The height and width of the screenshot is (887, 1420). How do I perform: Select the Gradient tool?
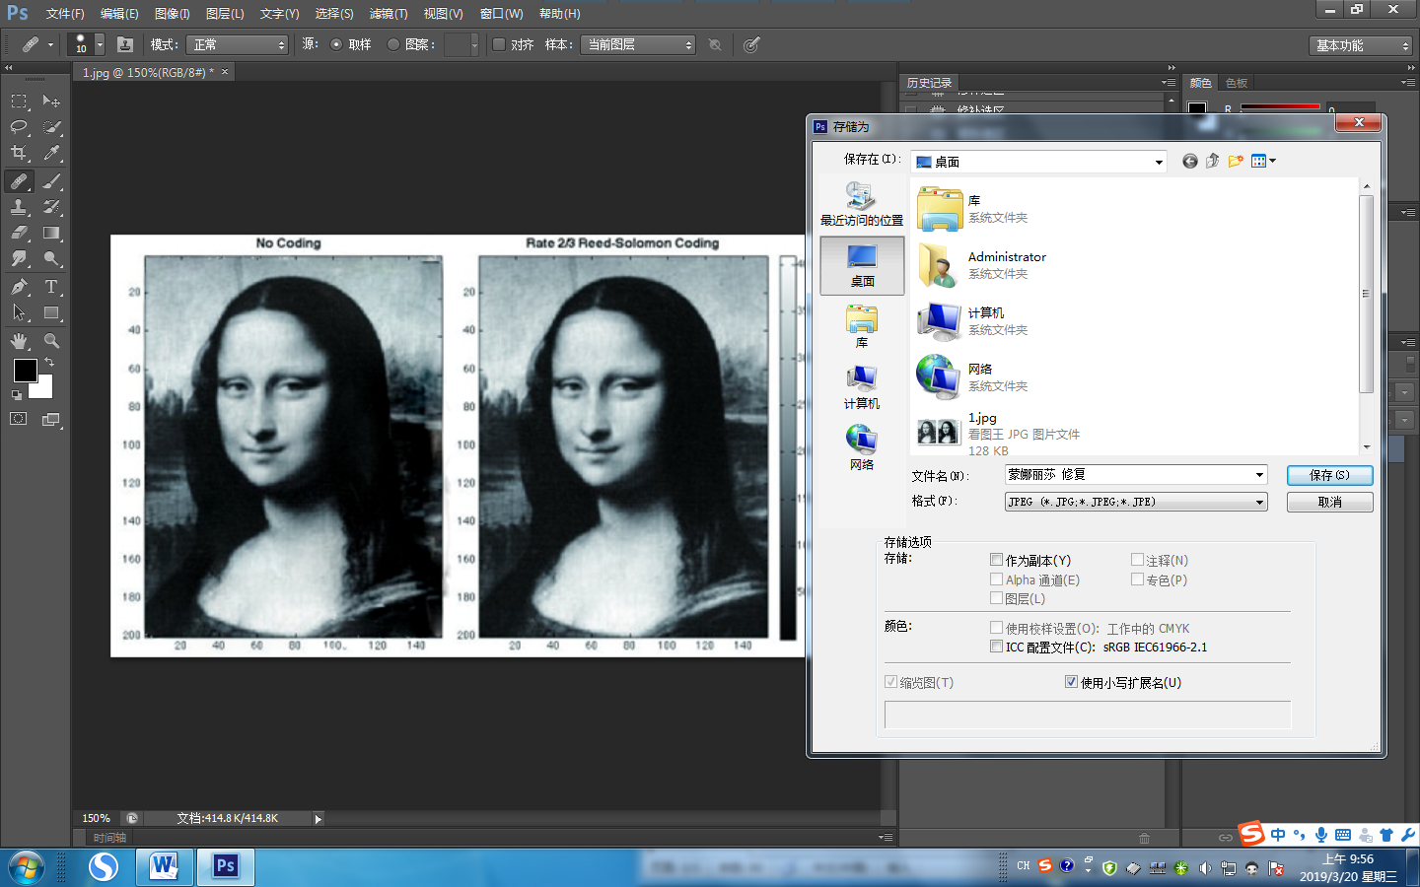coord(51,233)
